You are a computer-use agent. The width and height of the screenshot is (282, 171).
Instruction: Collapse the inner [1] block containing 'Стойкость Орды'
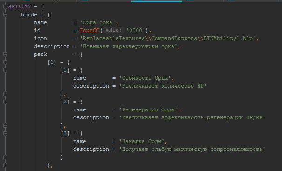[5, 70]
